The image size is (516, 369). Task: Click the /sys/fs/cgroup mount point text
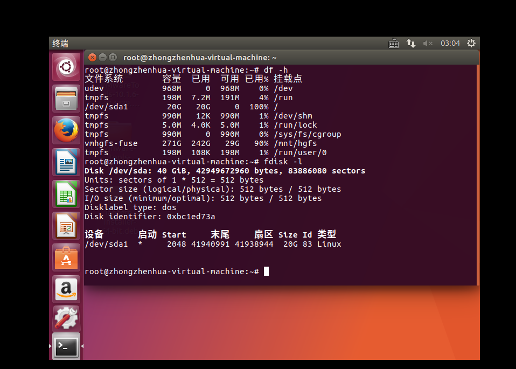tap(308, 134)
